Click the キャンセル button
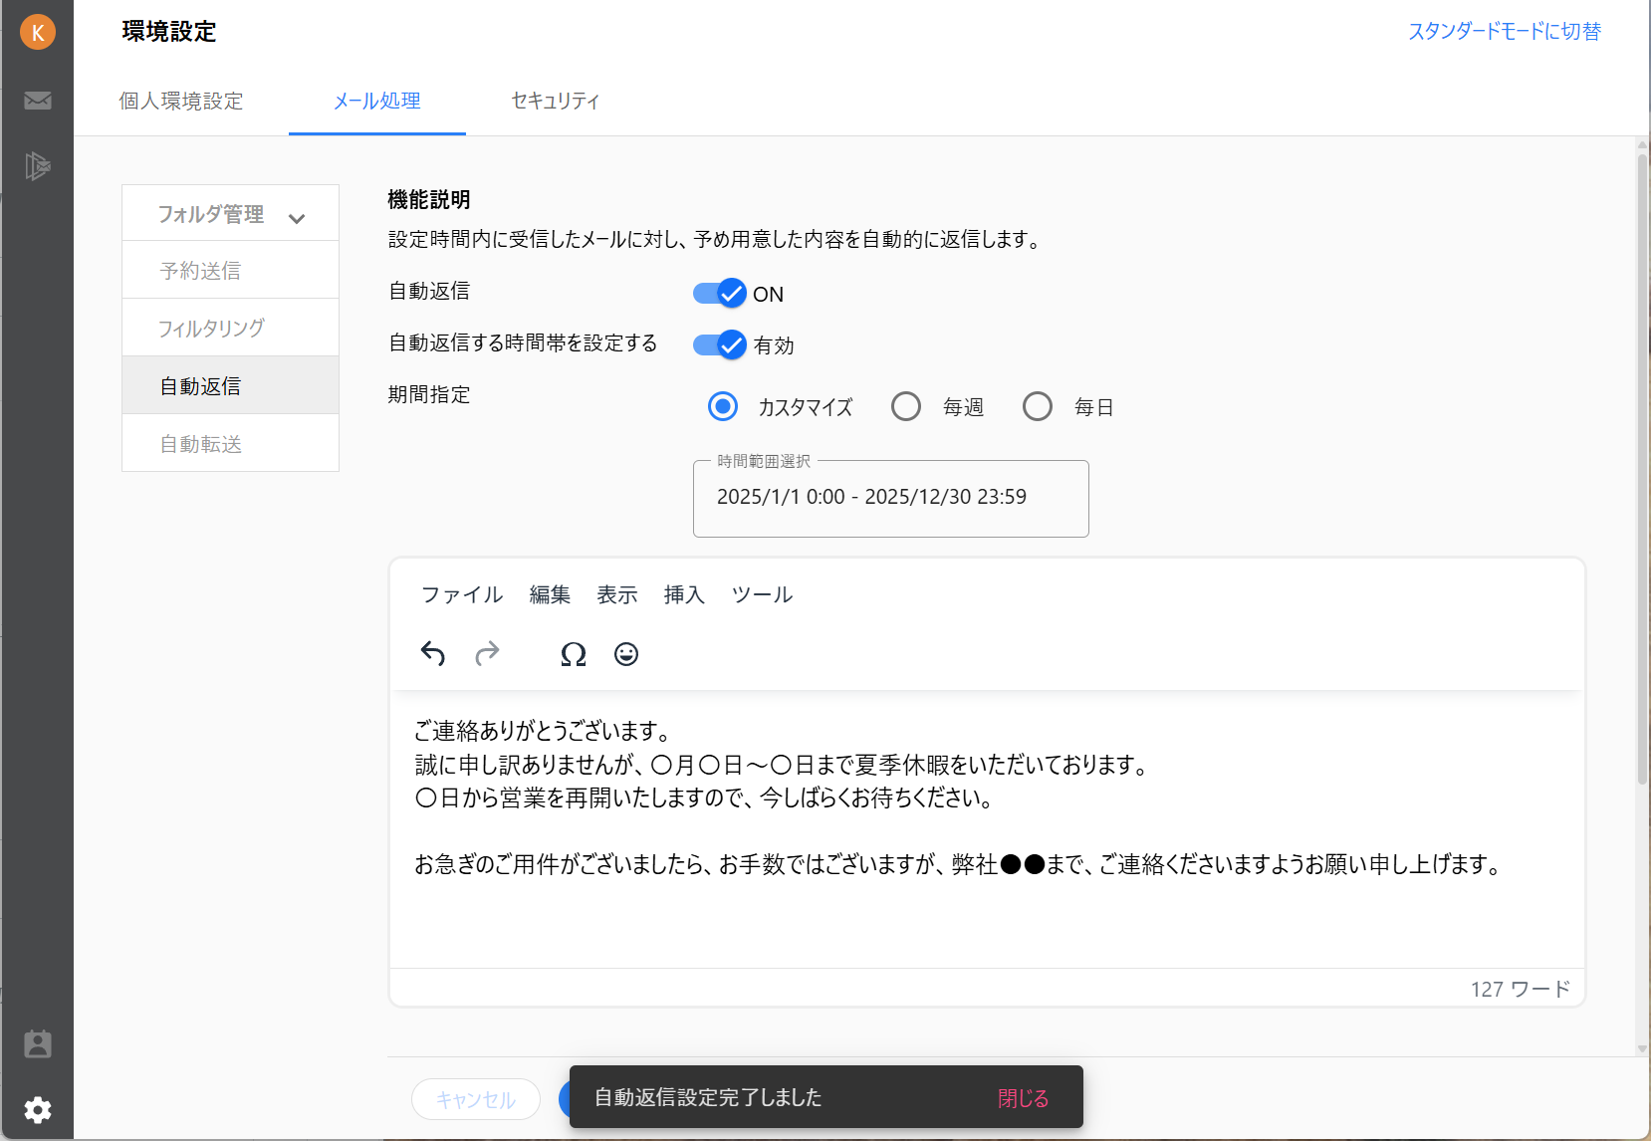This screenshot has width=1651, height=1141. 476,1099
